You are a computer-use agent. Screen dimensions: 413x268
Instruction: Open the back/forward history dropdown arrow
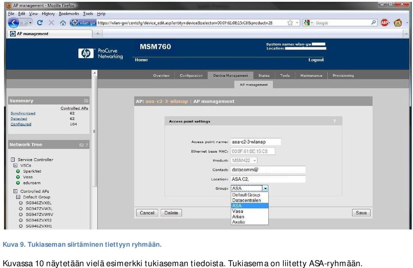[x=31, y=23]
